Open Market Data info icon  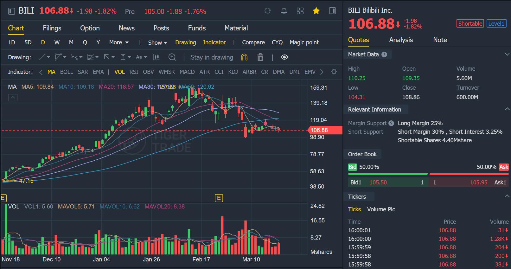384,54
